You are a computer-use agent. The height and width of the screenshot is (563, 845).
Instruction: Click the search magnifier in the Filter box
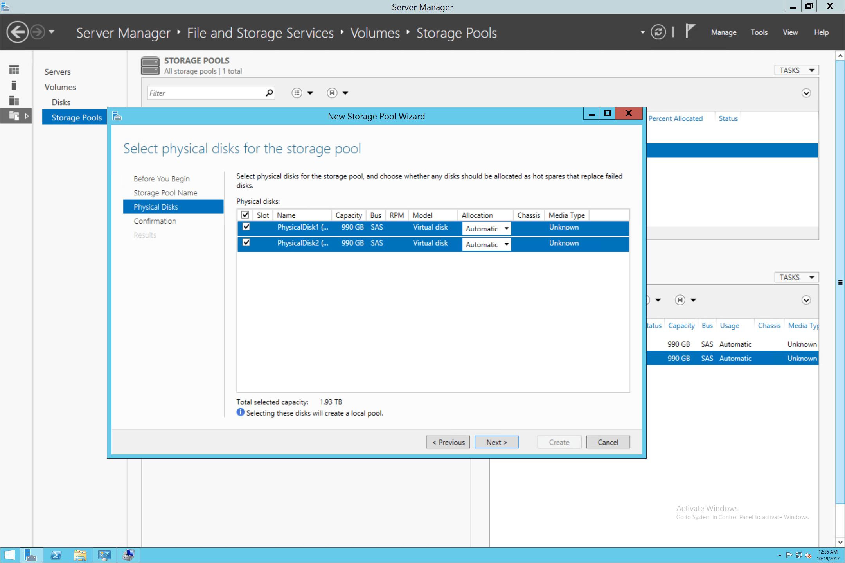click(269, 93)
